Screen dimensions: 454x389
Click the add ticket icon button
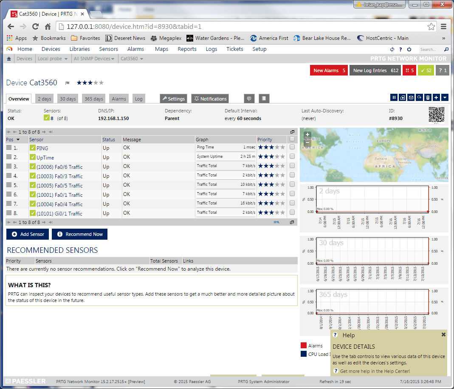[403, 98]
